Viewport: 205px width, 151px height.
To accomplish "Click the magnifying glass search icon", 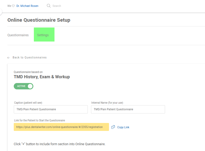I will [x=49, y=6].
